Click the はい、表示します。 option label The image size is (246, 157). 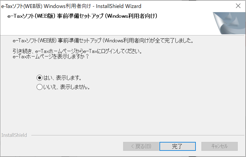tap(62, 78)
